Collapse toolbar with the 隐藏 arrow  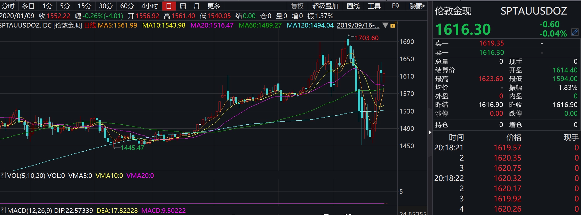coord(417,6)
